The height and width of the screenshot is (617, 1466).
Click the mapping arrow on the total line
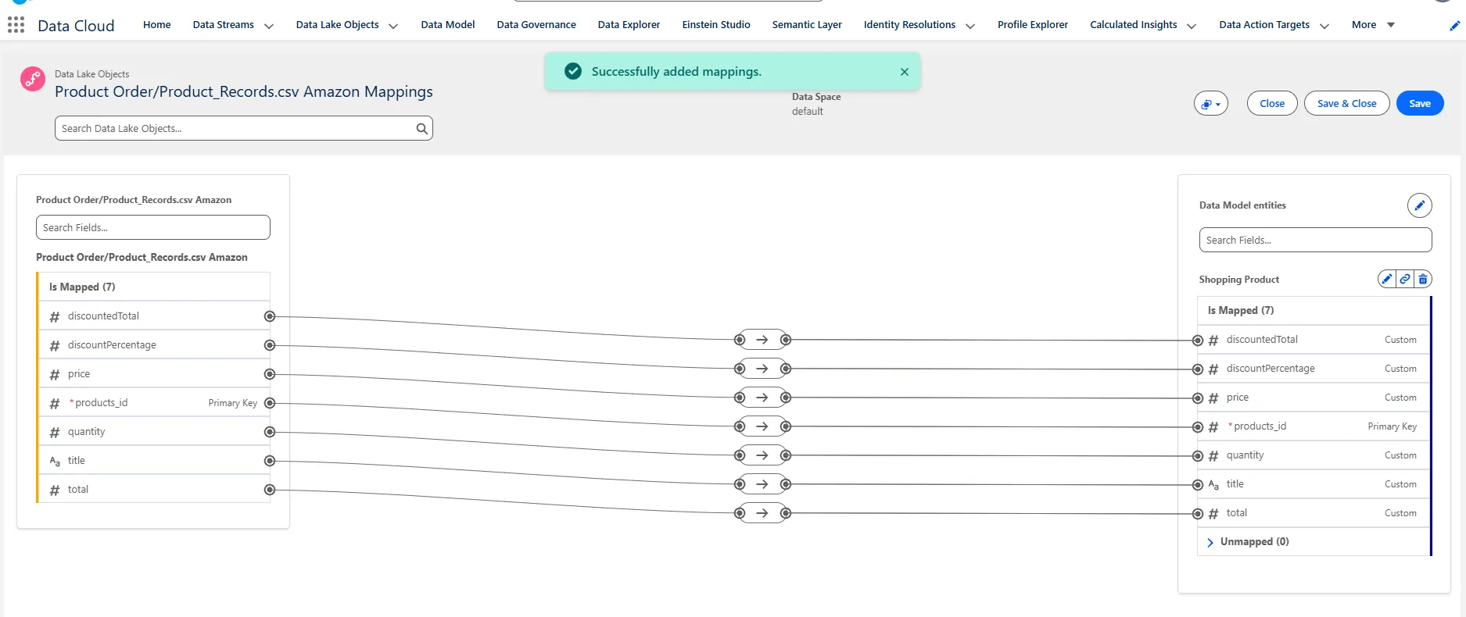coord(762,513)
